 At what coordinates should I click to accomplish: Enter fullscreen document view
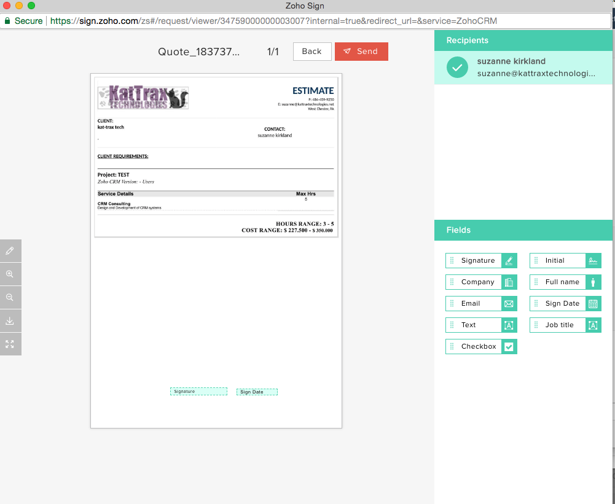point(10,344)
